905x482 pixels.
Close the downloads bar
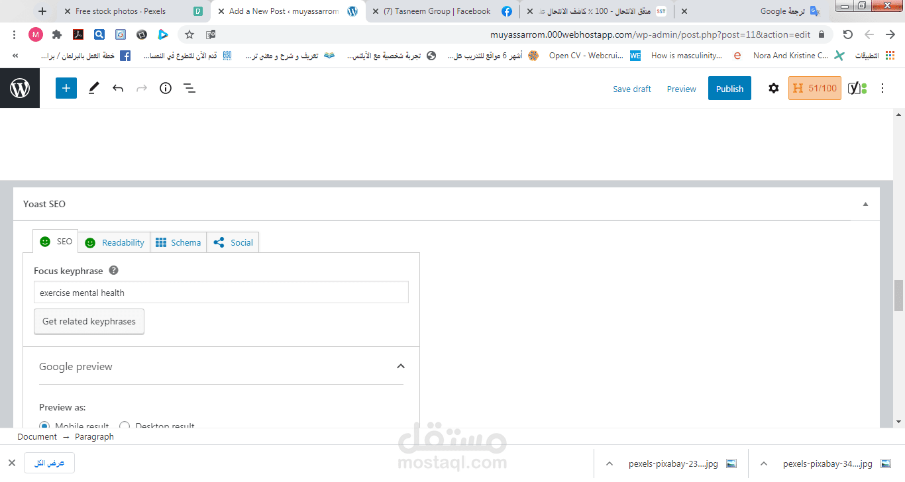[x=12, y=463]
